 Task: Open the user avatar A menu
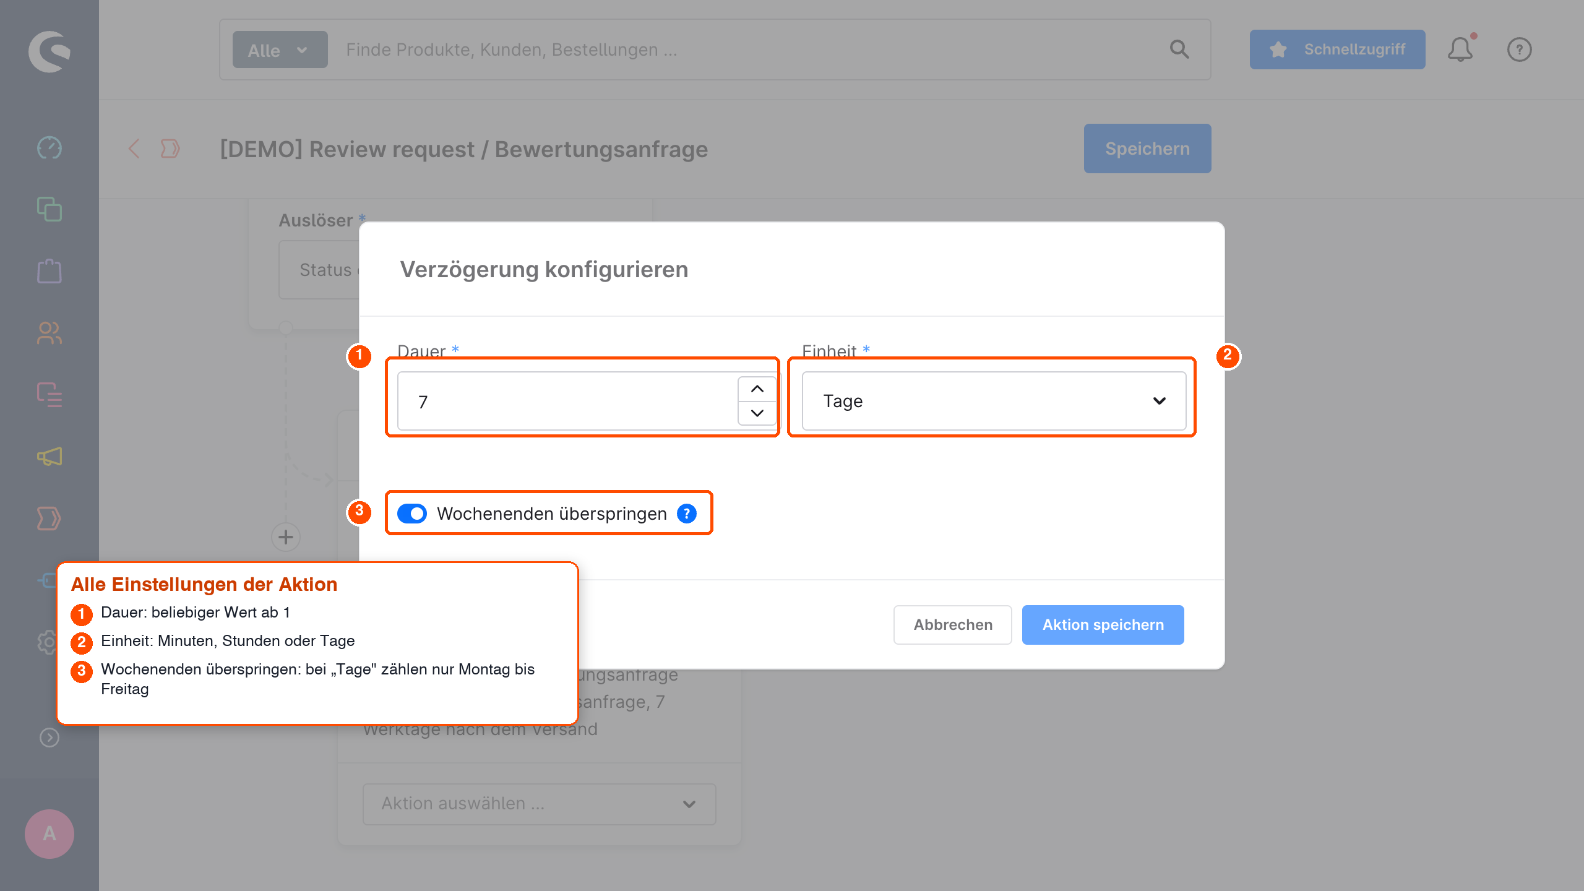49,834
